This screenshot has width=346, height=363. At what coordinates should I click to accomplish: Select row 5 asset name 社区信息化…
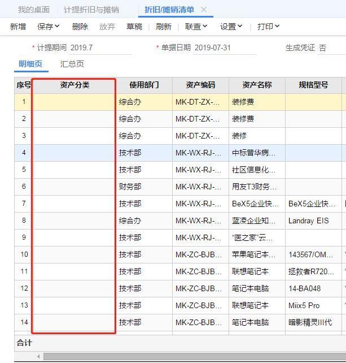click(x=253, y=170)
